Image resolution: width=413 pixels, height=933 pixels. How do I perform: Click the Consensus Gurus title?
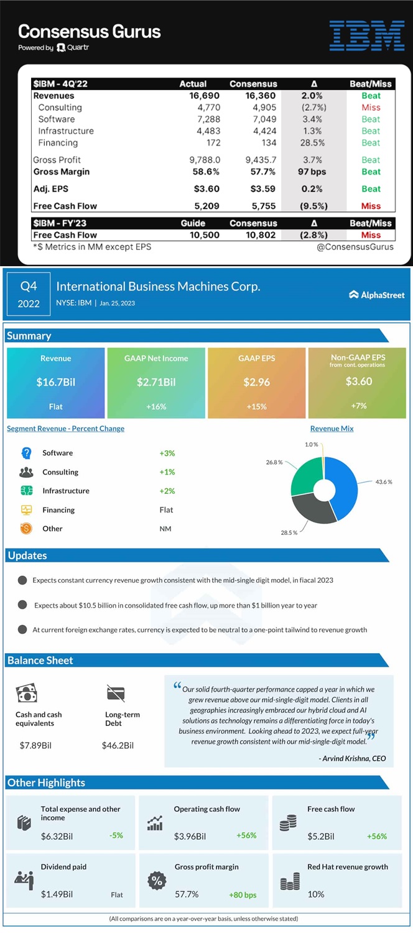coord(90,31)
